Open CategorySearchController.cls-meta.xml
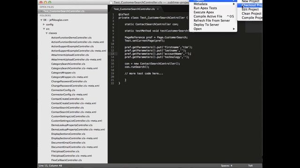 (x=75, y=69)
